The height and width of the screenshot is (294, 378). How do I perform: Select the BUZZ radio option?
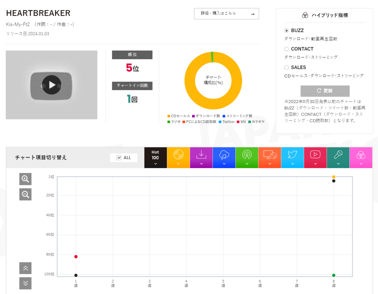point(286,31)
